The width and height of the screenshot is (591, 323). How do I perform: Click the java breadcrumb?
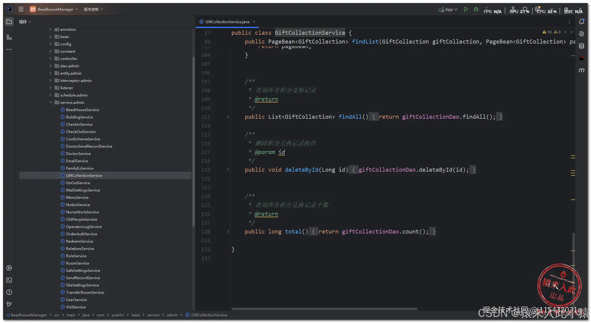(x=86, y=315)
